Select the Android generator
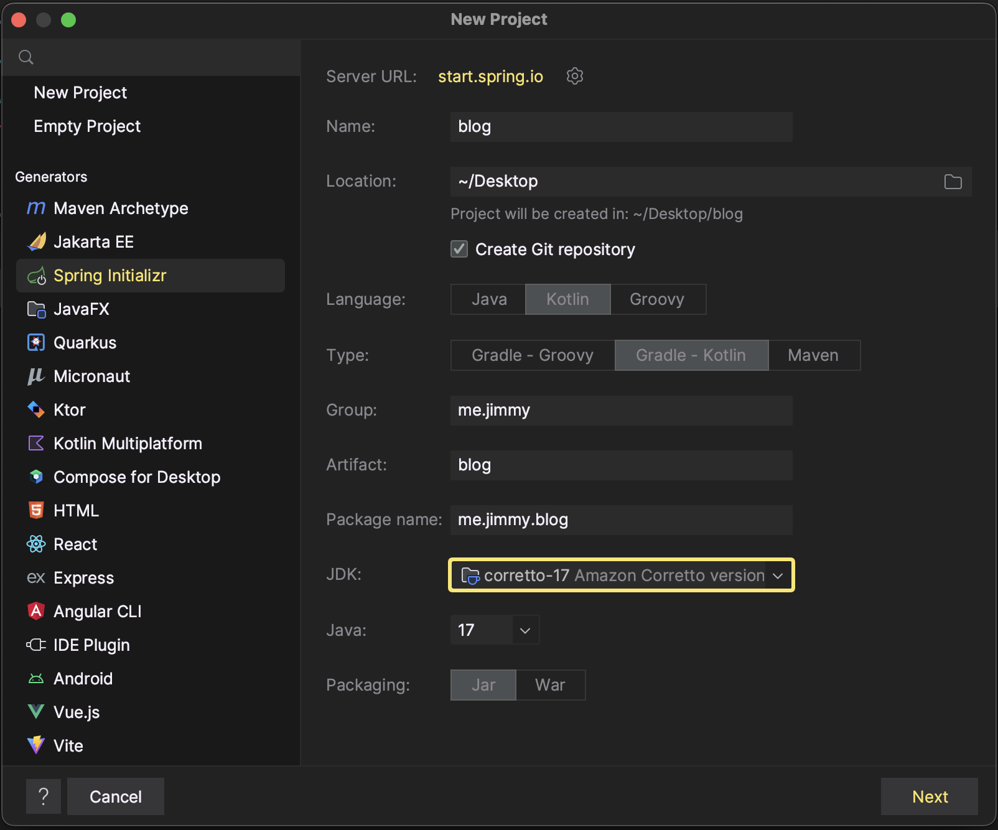This screenshot has height=830, width=998. point(151,679)
